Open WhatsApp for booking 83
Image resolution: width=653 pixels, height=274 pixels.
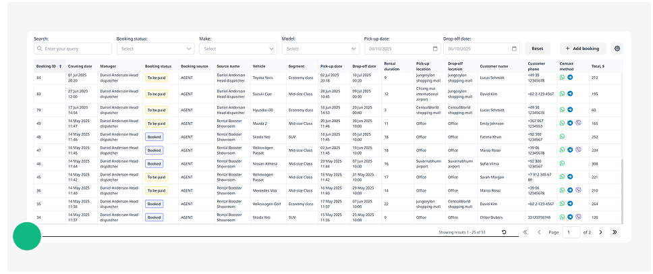[562, 94]
